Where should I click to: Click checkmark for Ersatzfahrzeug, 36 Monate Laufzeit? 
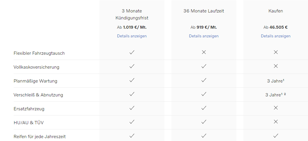coord(204,108)
